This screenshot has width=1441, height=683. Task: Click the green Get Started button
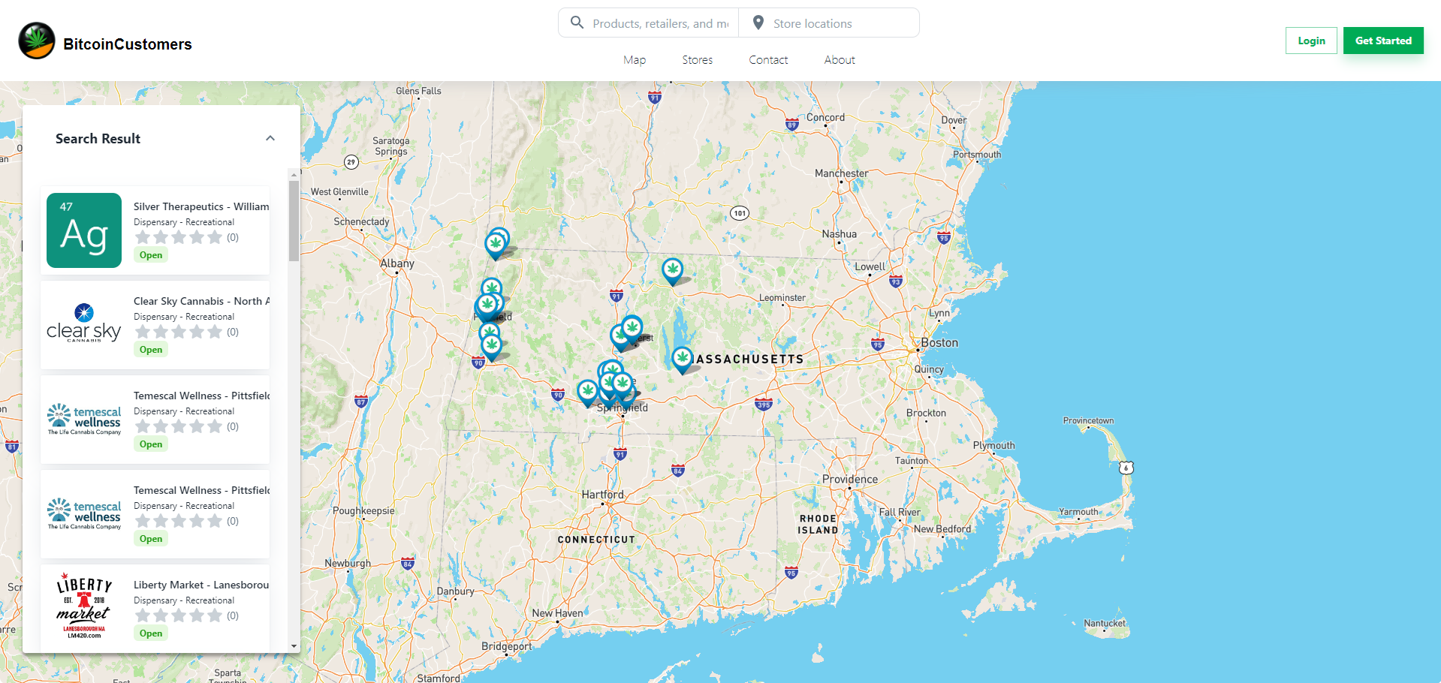click(1383, 41)
